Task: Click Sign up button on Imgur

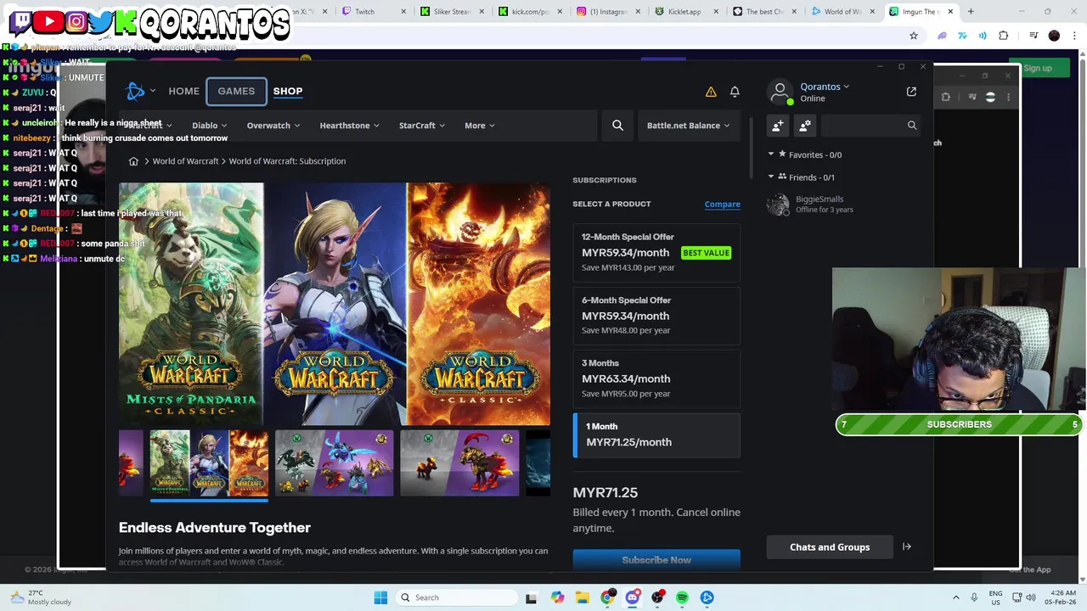Action: click(x=1037, y=69)
